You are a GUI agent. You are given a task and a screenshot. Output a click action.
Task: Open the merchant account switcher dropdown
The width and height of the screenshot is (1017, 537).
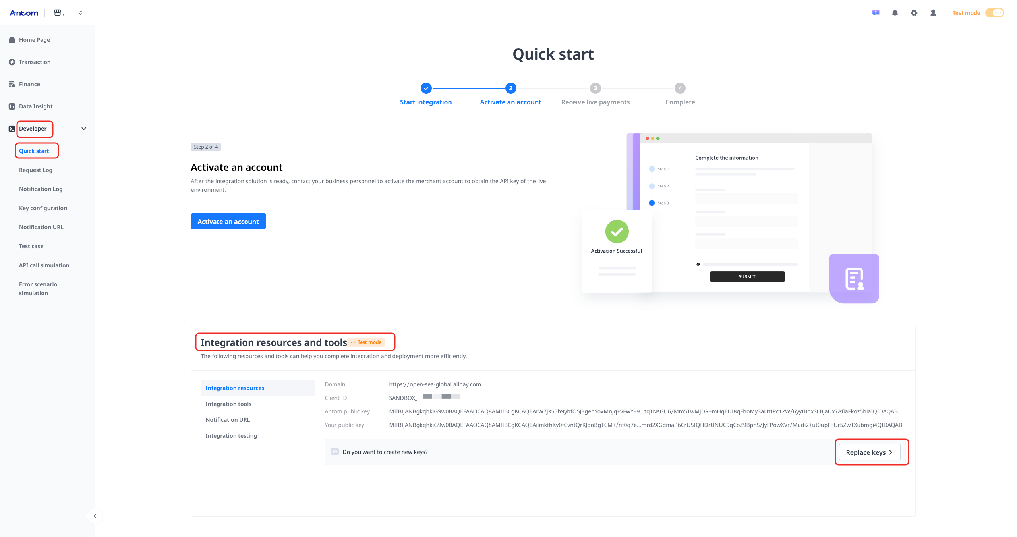81,12
